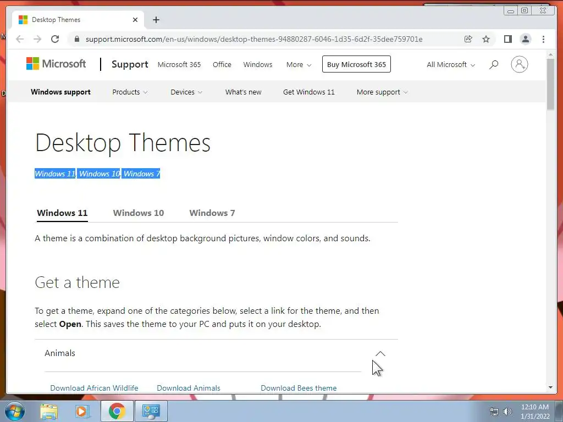Click the network tray icon
The height and width of the screenshot is (422, 563).
[x=494, y=412]
